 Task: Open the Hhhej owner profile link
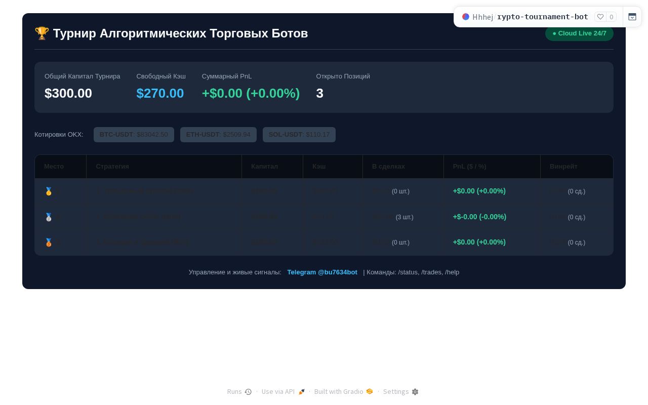pyautogui.click(x=482, y=17)
